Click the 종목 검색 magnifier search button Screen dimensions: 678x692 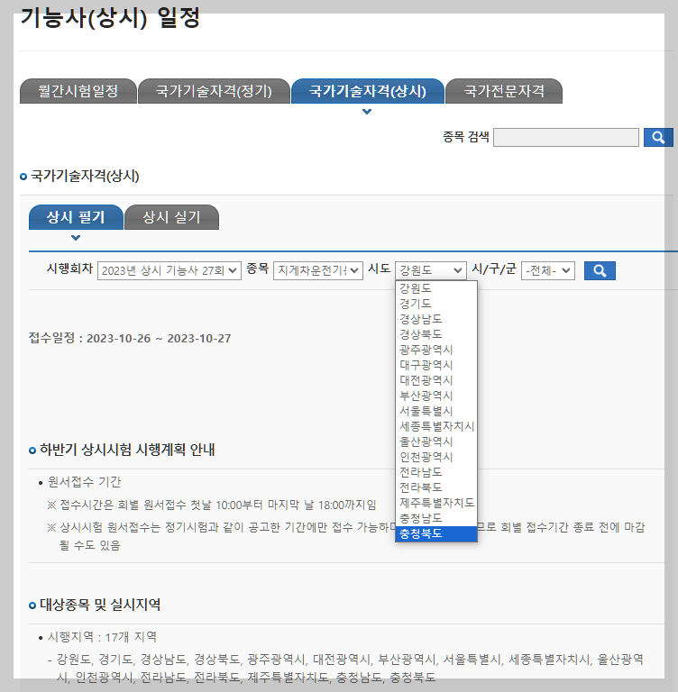pyautogui.click(x=658, y=137)
